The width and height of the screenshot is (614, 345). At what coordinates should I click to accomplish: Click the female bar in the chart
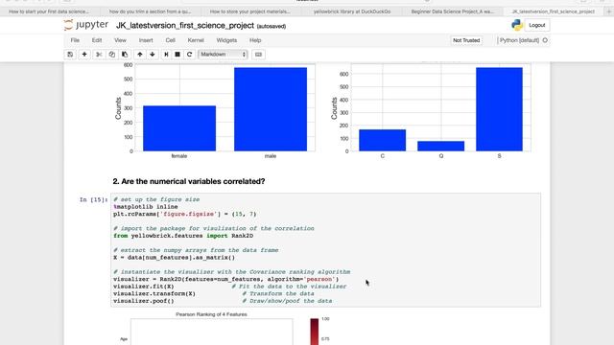tap(179, 128)
